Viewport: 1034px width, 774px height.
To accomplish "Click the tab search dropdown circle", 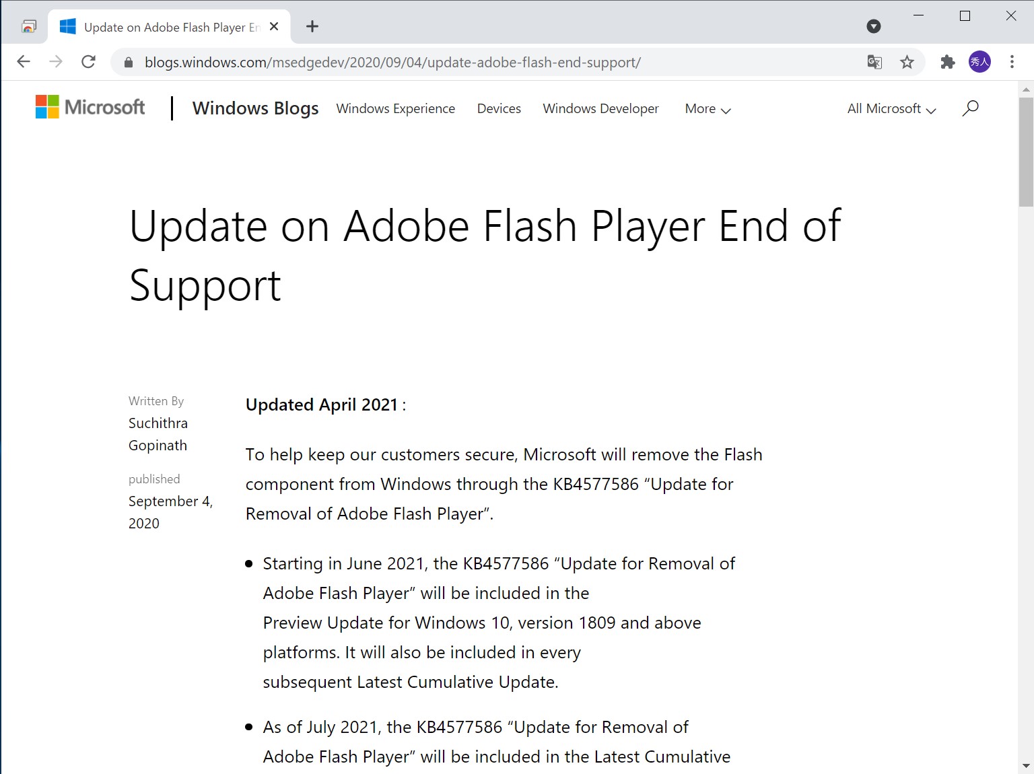I will [874, 27].
